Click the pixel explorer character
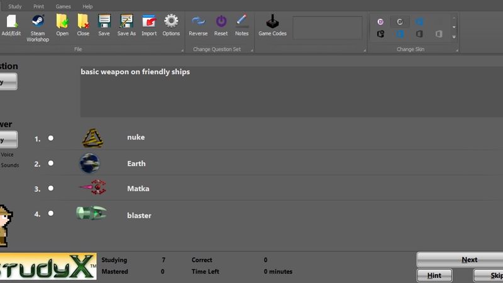The image size is (503, 283). [x=6, y=226]
